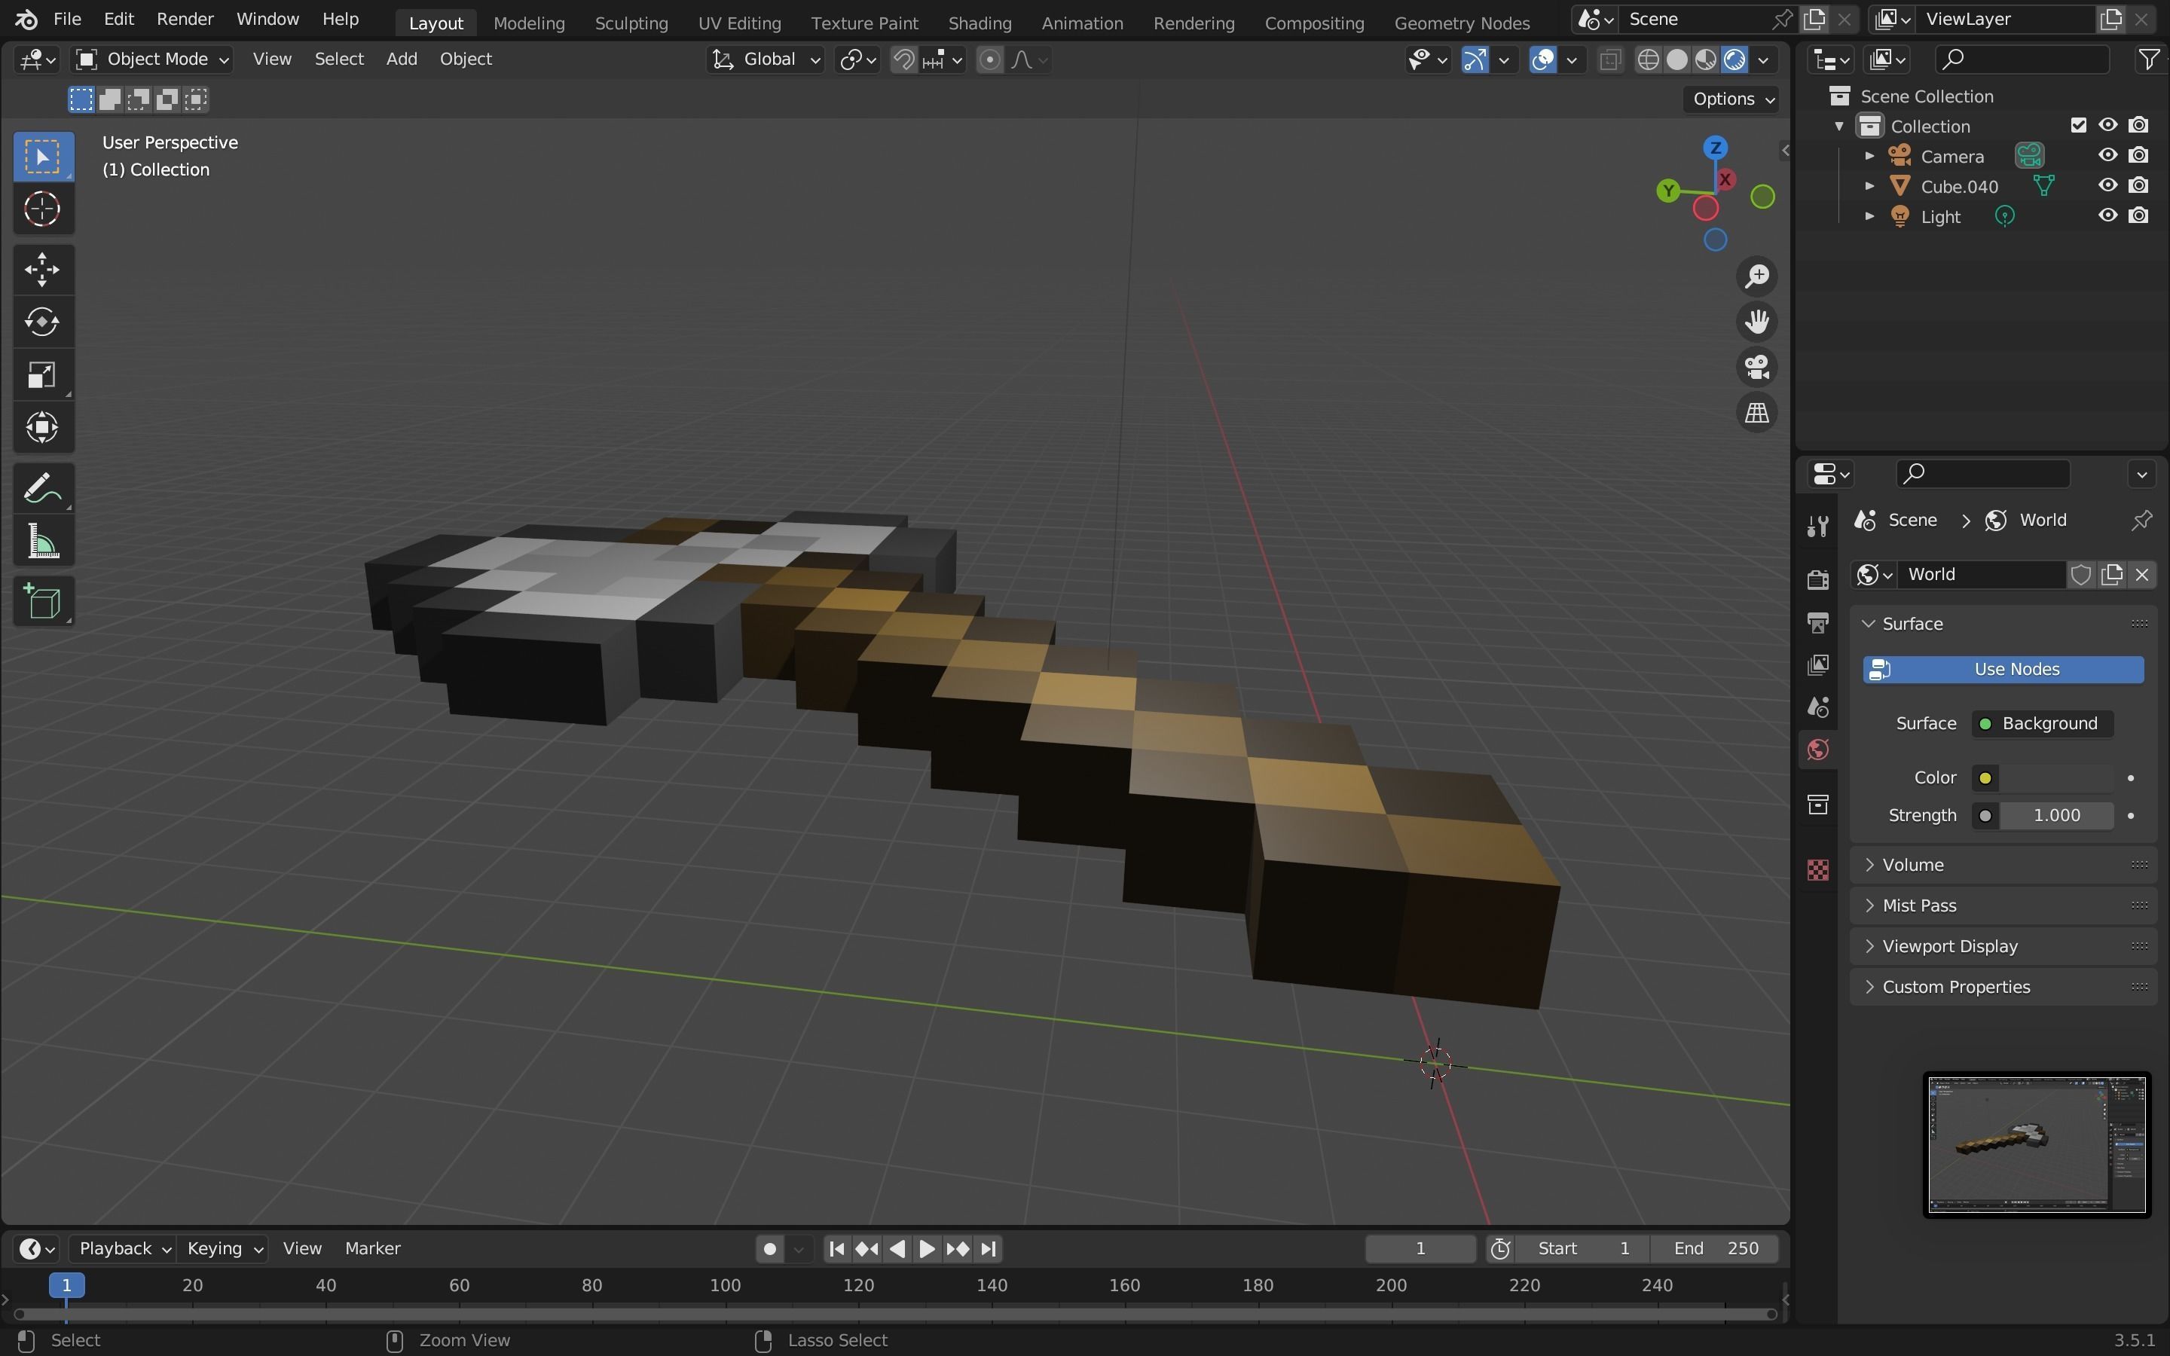This screenshot has width=2170, height=1356.
Task: Open the Keying dropdown
Action: click(222, 1248)
